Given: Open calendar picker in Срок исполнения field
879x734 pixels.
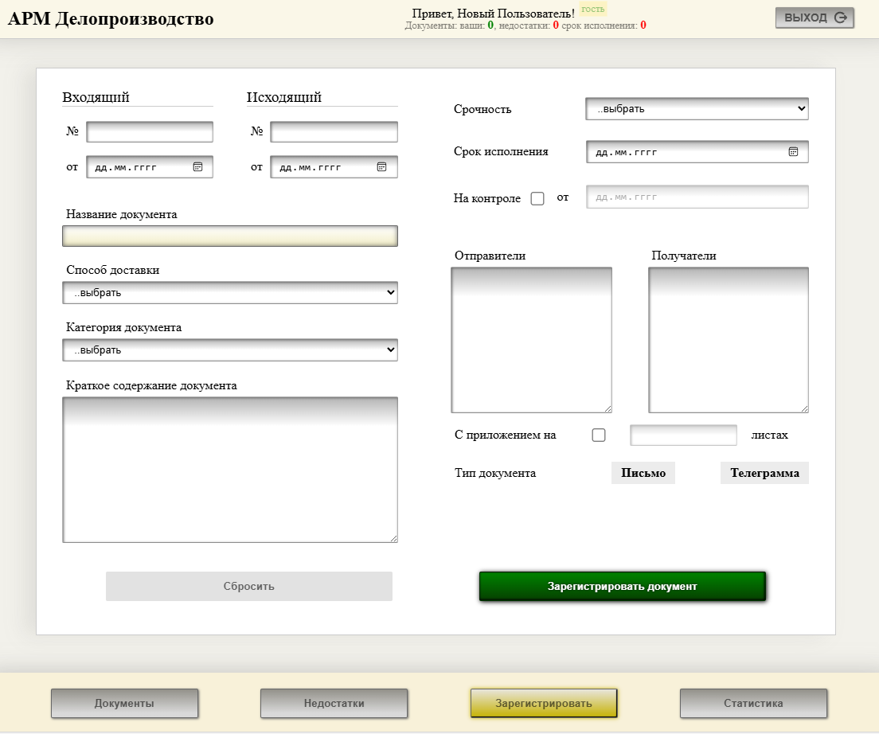Looking at the screenshot, I should pyautogui.click(x=793, y=152).
